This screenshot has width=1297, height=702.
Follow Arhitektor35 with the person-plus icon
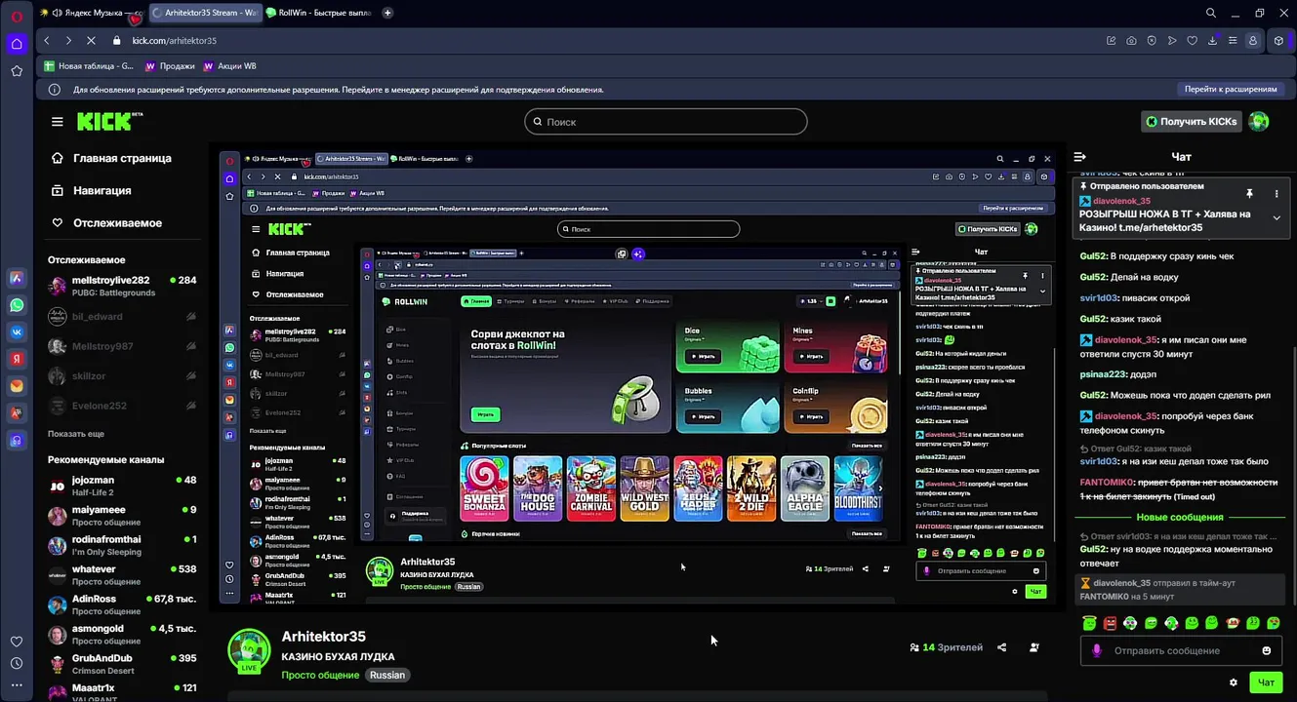(1034, 647)
